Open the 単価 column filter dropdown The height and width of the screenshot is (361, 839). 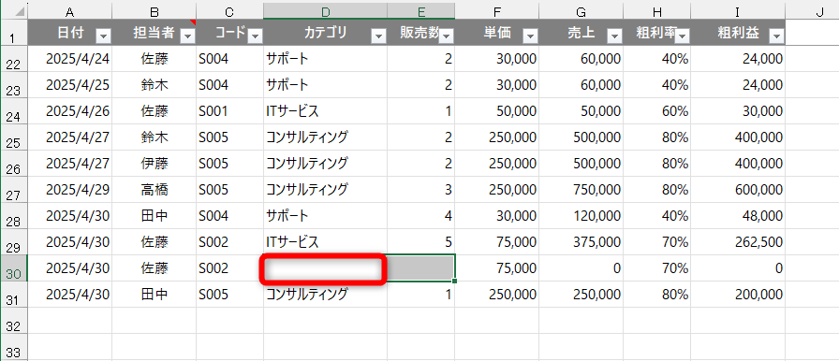(x=531, y=36)
